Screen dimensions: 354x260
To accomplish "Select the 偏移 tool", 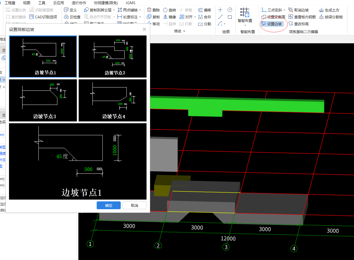I will (x=205, y=10).
